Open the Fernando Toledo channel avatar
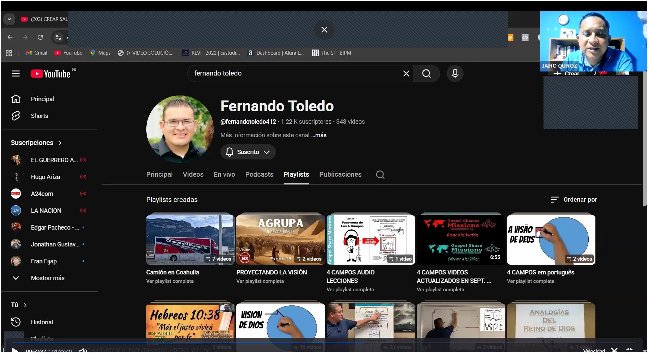The image size is (648, 353). tap(180, 129)
